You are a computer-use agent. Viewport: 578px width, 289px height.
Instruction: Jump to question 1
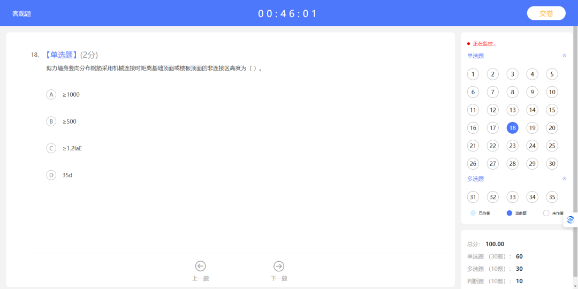point(473,74)
